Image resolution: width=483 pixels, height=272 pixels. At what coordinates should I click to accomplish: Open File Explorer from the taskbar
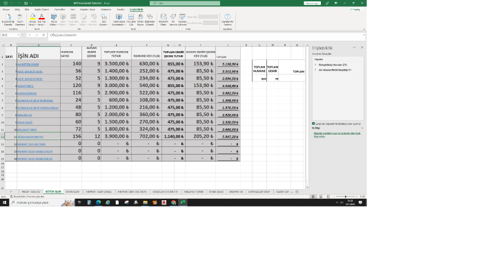tap(145, 202)
